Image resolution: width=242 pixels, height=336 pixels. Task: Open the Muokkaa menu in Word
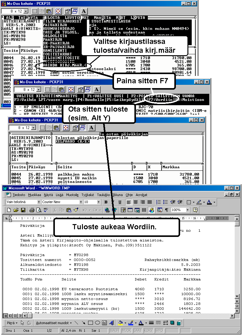(x=34, y=195)
